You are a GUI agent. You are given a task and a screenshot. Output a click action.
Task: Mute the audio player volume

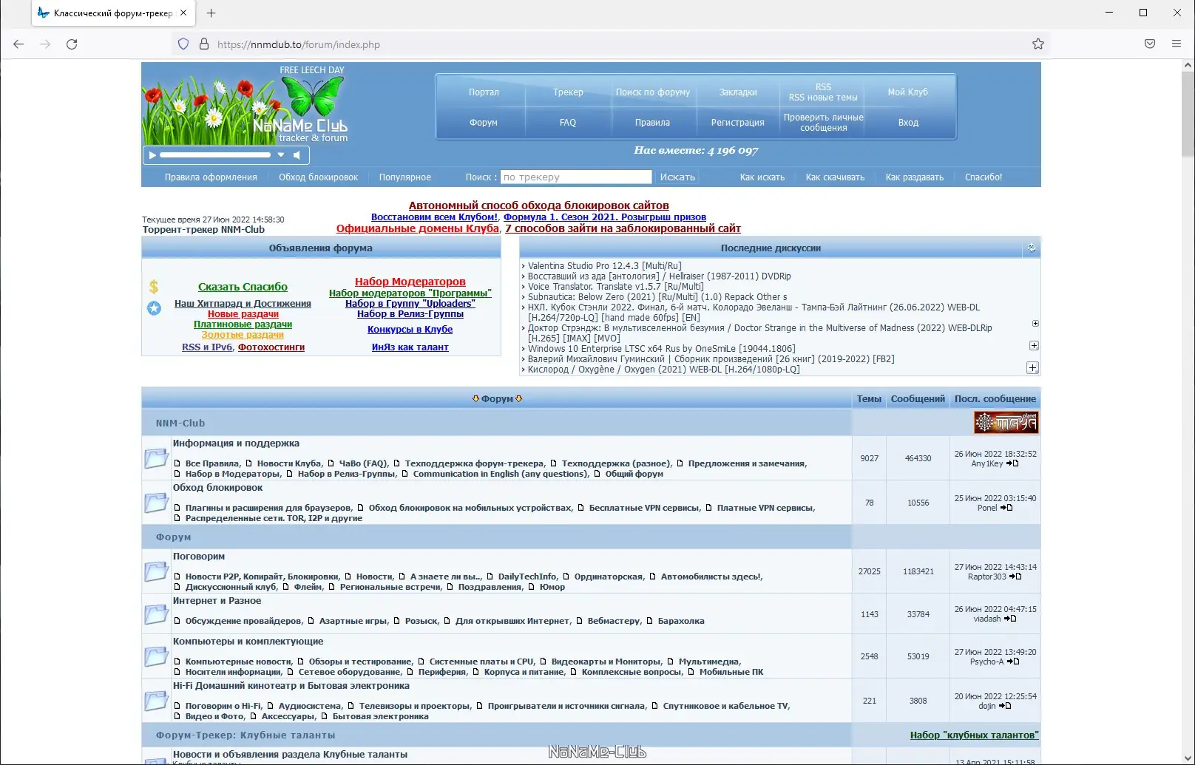[x=297, y=154]
